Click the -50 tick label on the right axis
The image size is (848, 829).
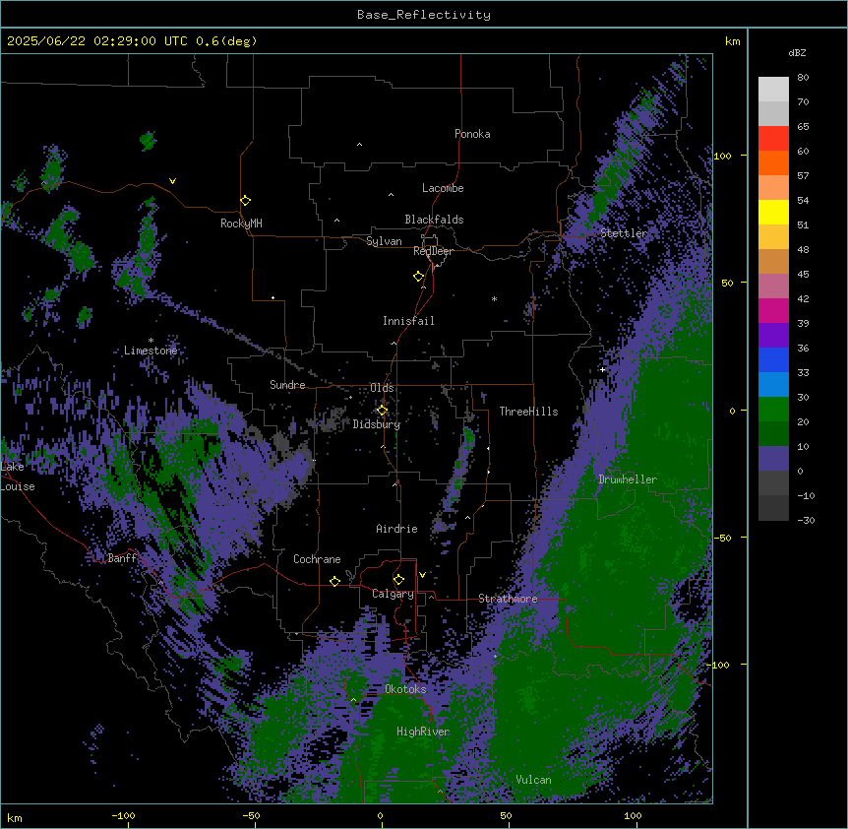pyautogui.click(x=722, y=538)
